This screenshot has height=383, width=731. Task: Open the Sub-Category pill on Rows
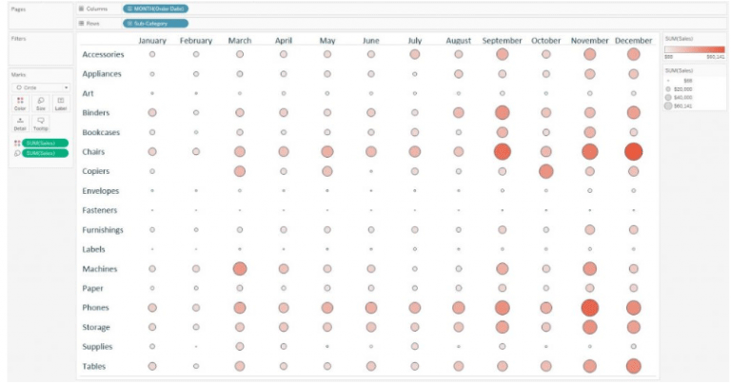155,23
